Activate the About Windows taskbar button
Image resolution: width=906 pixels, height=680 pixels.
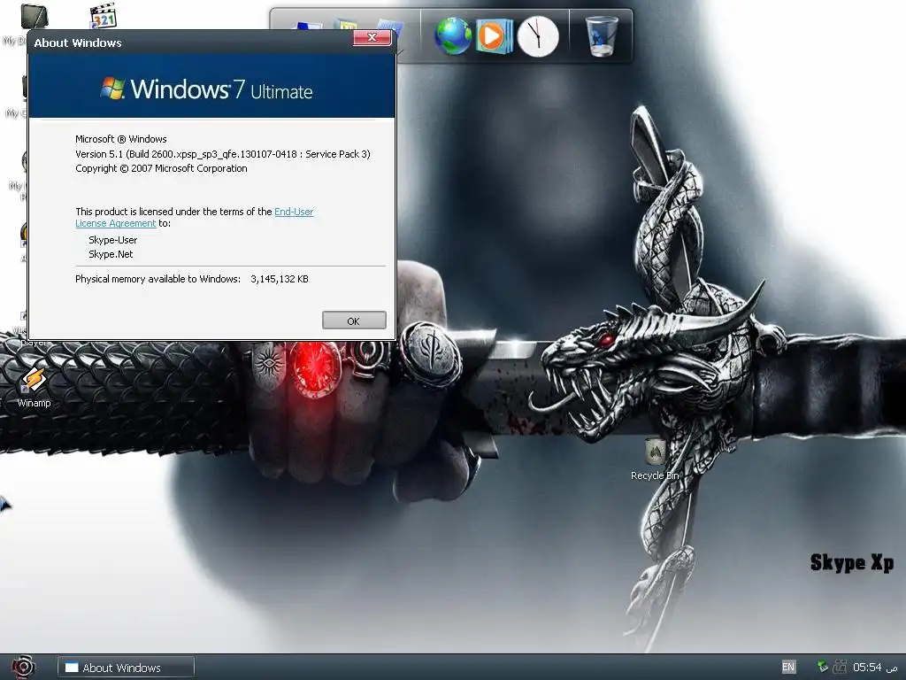(x=126, y=668)
